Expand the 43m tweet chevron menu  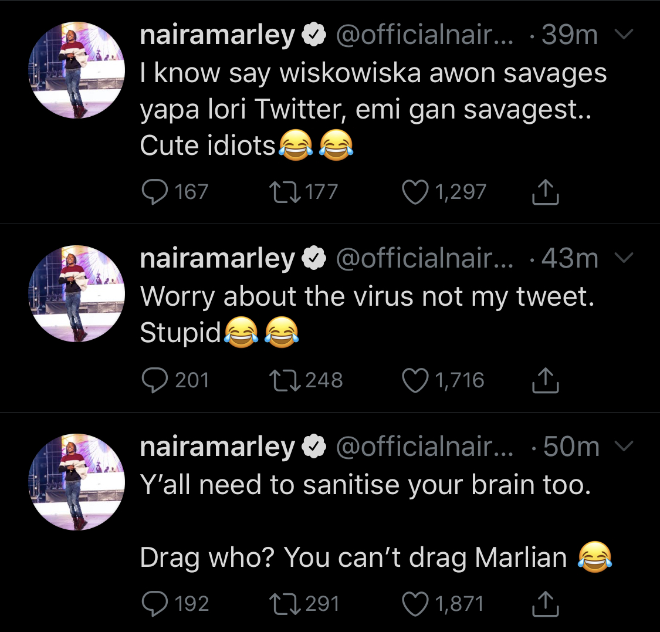coord(624,257)
